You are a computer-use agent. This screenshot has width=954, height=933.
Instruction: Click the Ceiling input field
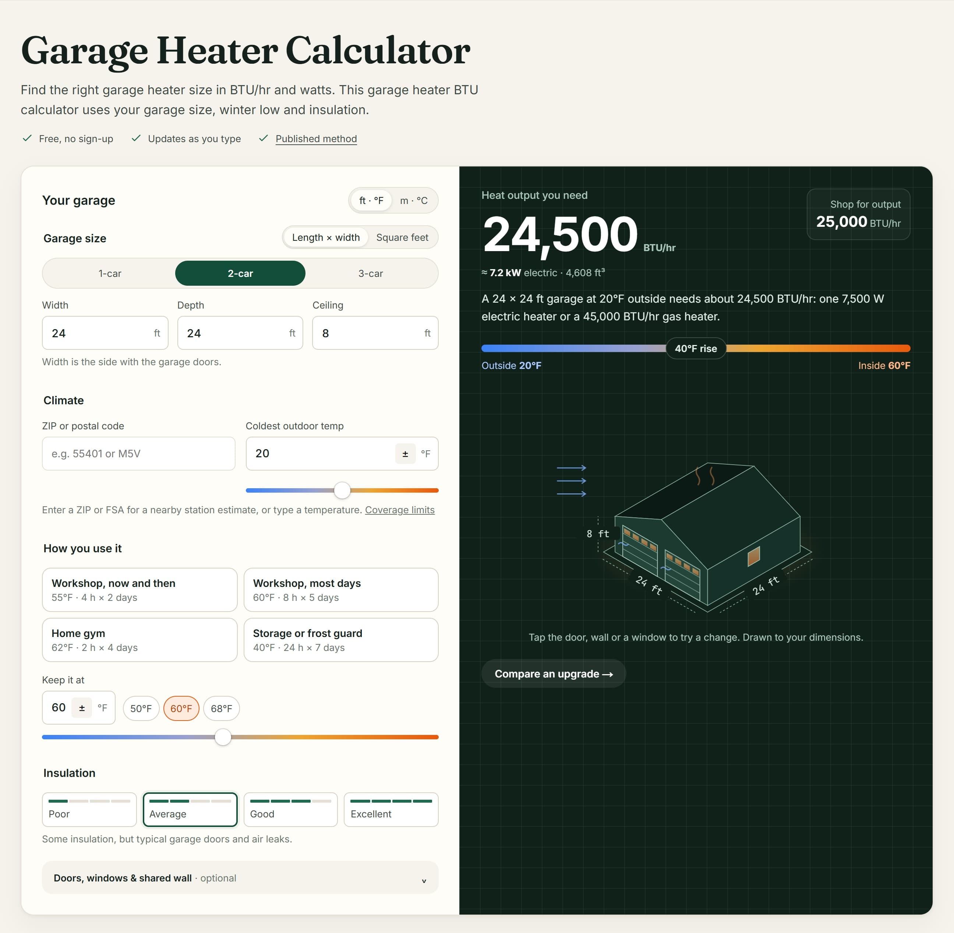coord(375,333)
